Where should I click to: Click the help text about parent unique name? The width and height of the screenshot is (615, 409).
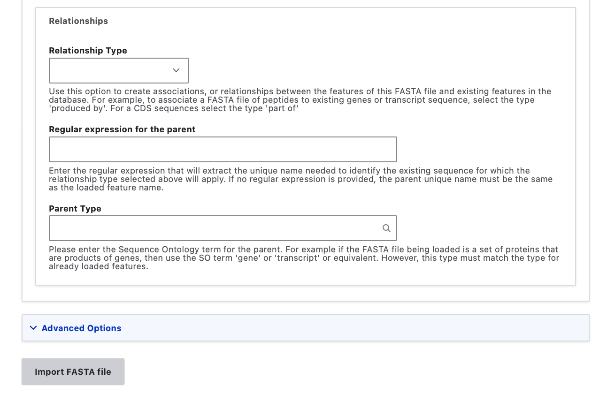[300, 179]
